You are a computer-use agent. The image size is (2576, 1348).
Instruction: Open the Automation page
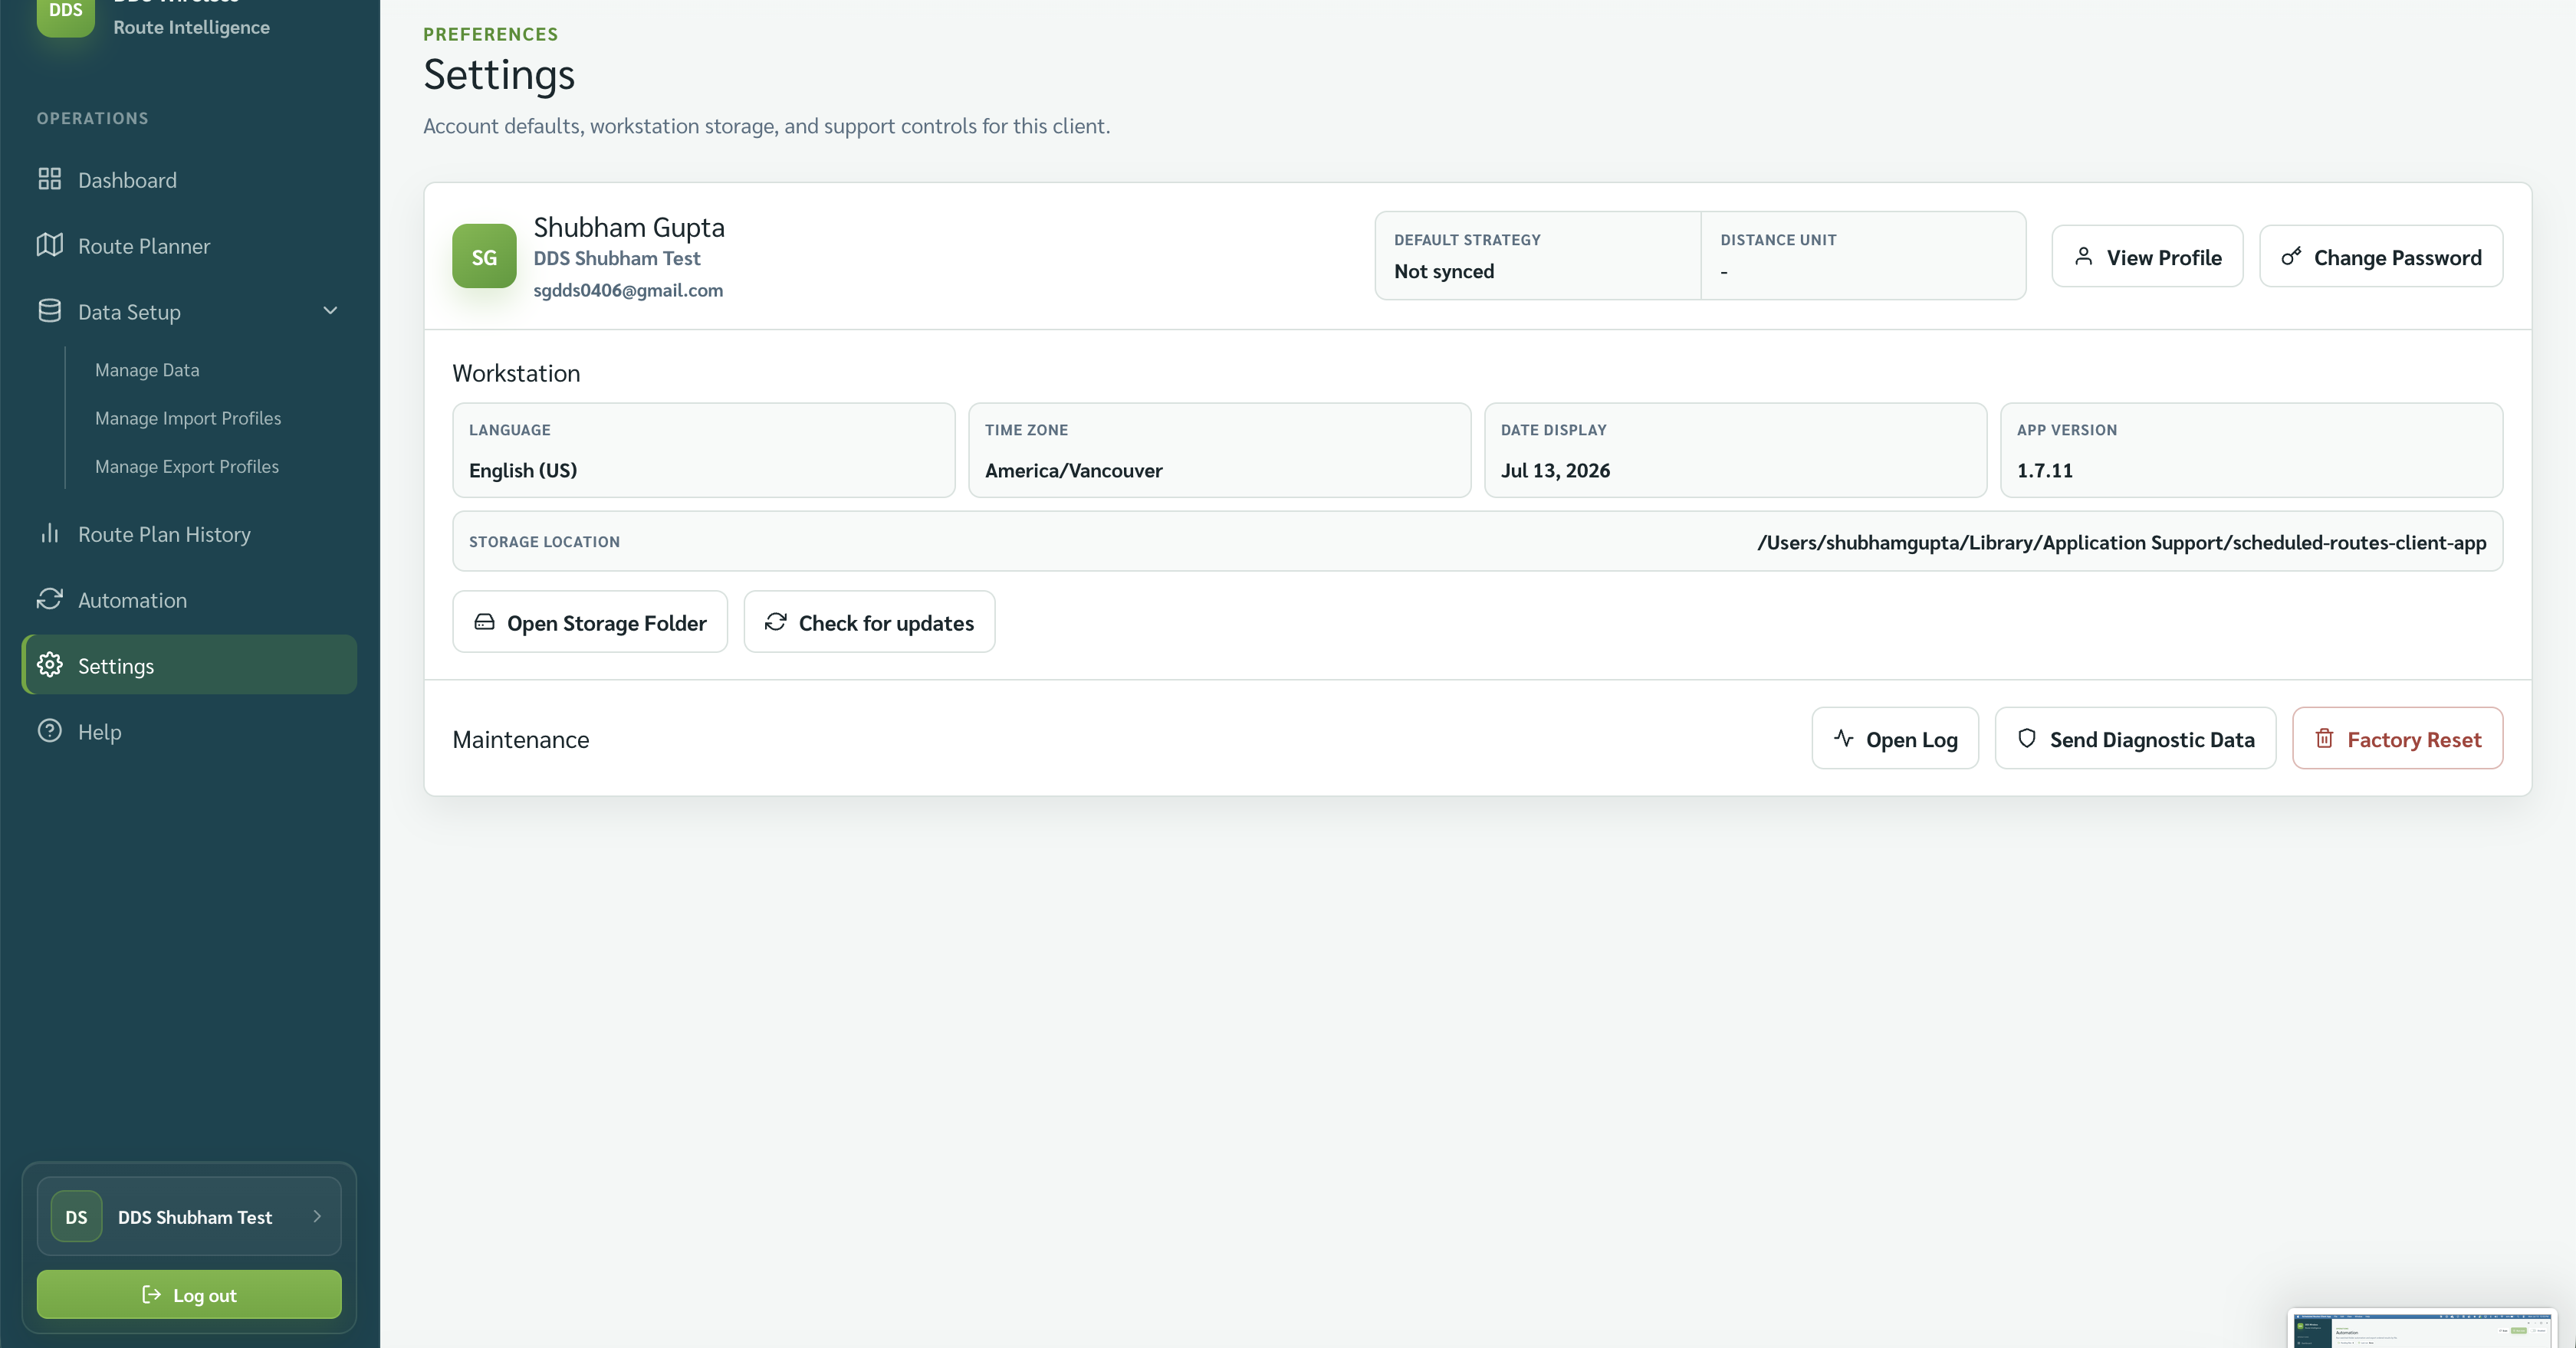pyautogui.click(x=189, y=599)
